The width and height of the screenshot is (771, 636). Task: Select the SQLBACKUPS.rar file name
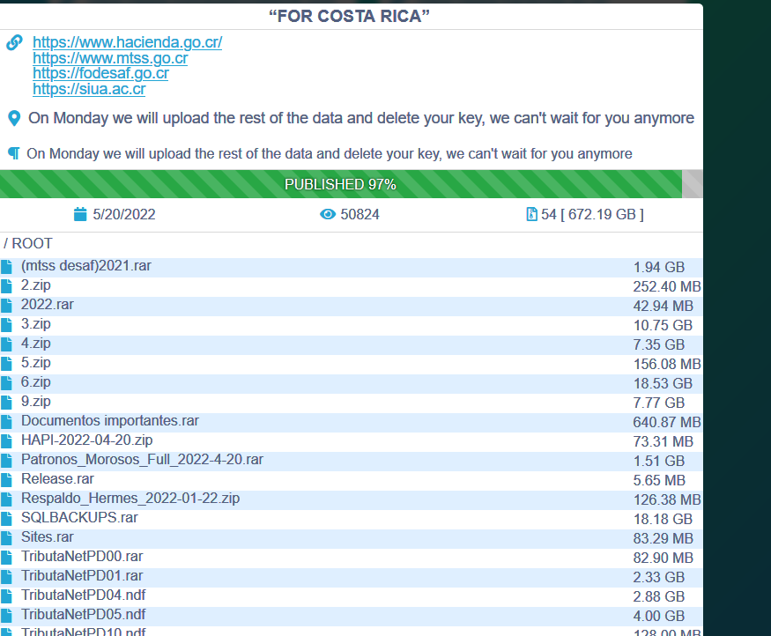tap(79, 518)
